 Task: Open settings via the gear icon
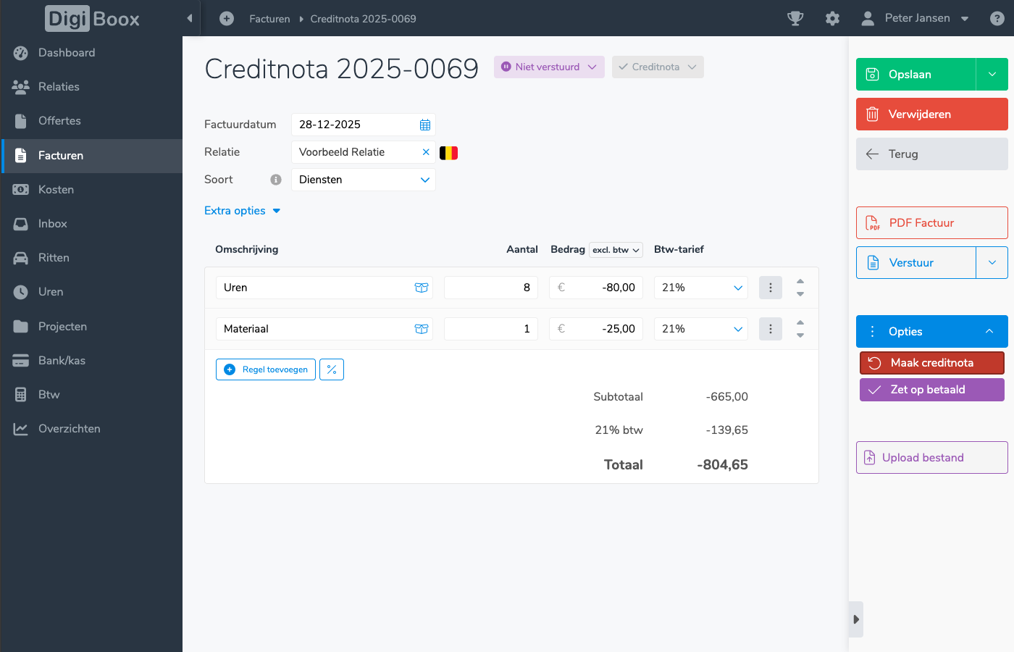832,19
